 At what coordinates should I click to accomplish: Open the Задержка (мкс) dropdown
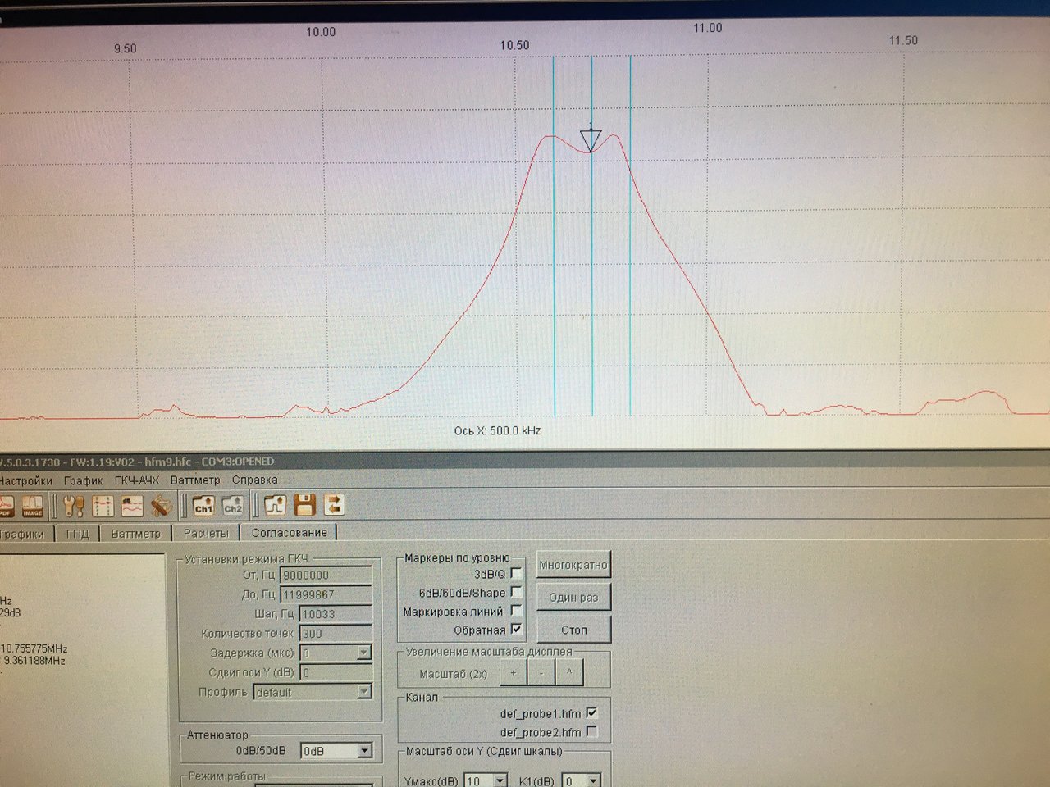(x=363, y=653)
